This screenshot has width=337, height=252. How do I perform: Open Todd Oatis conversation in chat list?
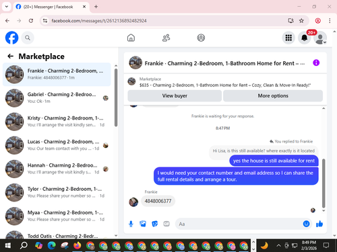coord(57,234)
